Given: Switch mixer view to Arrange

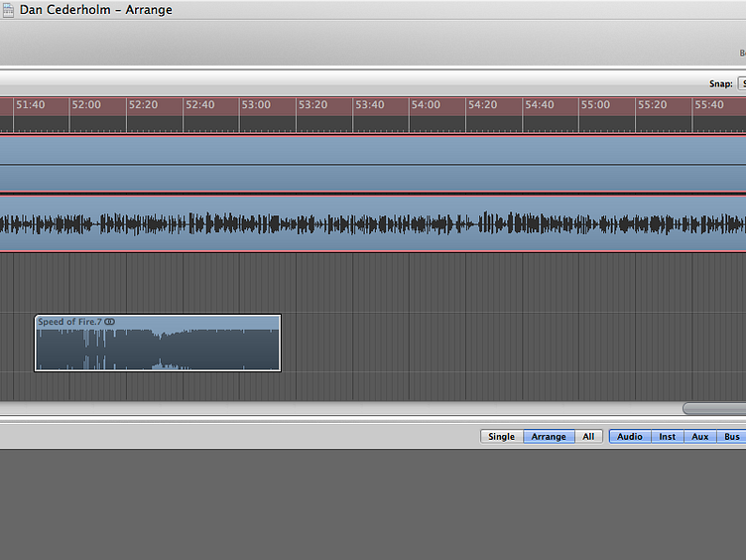Looking at the screenshot, I should click(x=549, y=437).
